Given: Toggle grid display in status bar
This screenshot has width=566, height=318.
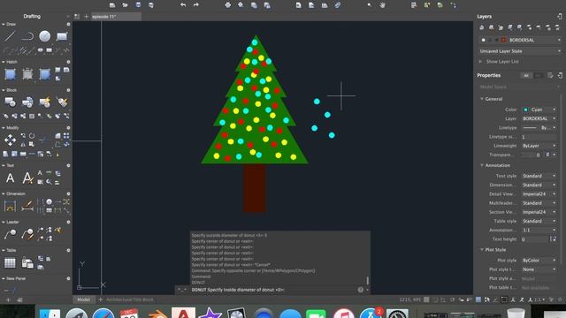Looking at the screenshot, I should click(x=426, y=299).
